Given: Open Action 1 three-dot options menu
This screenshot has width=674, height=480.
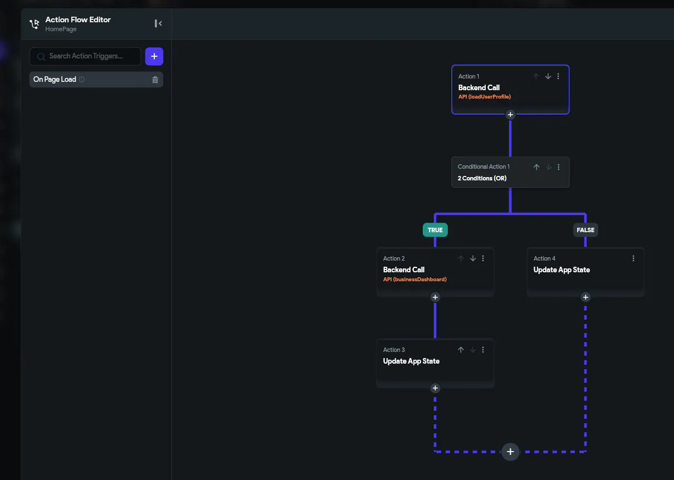Looking at the screenshot, I should pyautogui.click(x=559, y=76).
